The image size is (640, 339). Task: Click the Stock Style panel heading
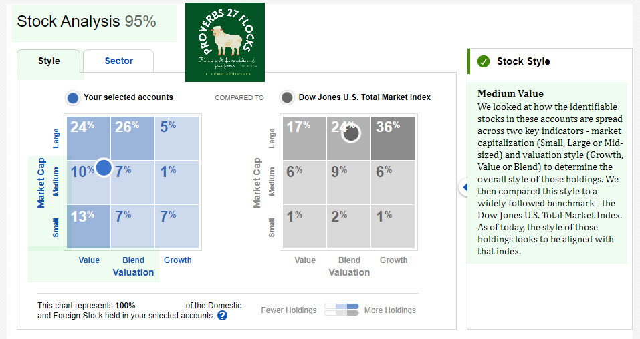[x=523, y=61]
